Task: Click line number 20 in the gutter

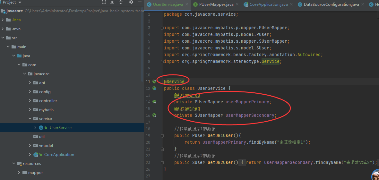Action: point(148,142)
